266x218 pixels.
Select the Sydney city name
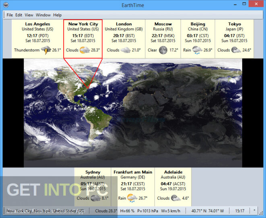tap(93, 172)
